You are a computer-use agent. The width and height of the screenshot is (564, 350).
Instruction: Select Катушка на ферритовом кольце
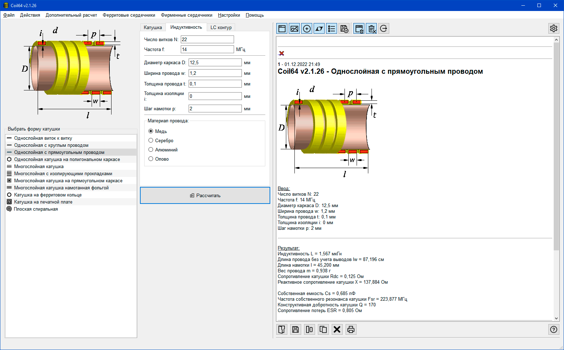click(x=71, y=195)
